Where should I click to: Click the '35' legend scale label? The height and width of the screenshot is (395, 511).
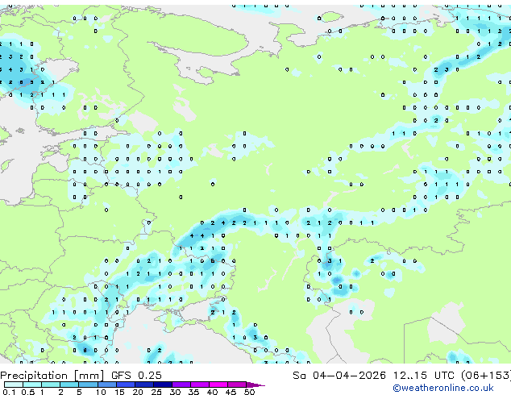tap(193, 392)
